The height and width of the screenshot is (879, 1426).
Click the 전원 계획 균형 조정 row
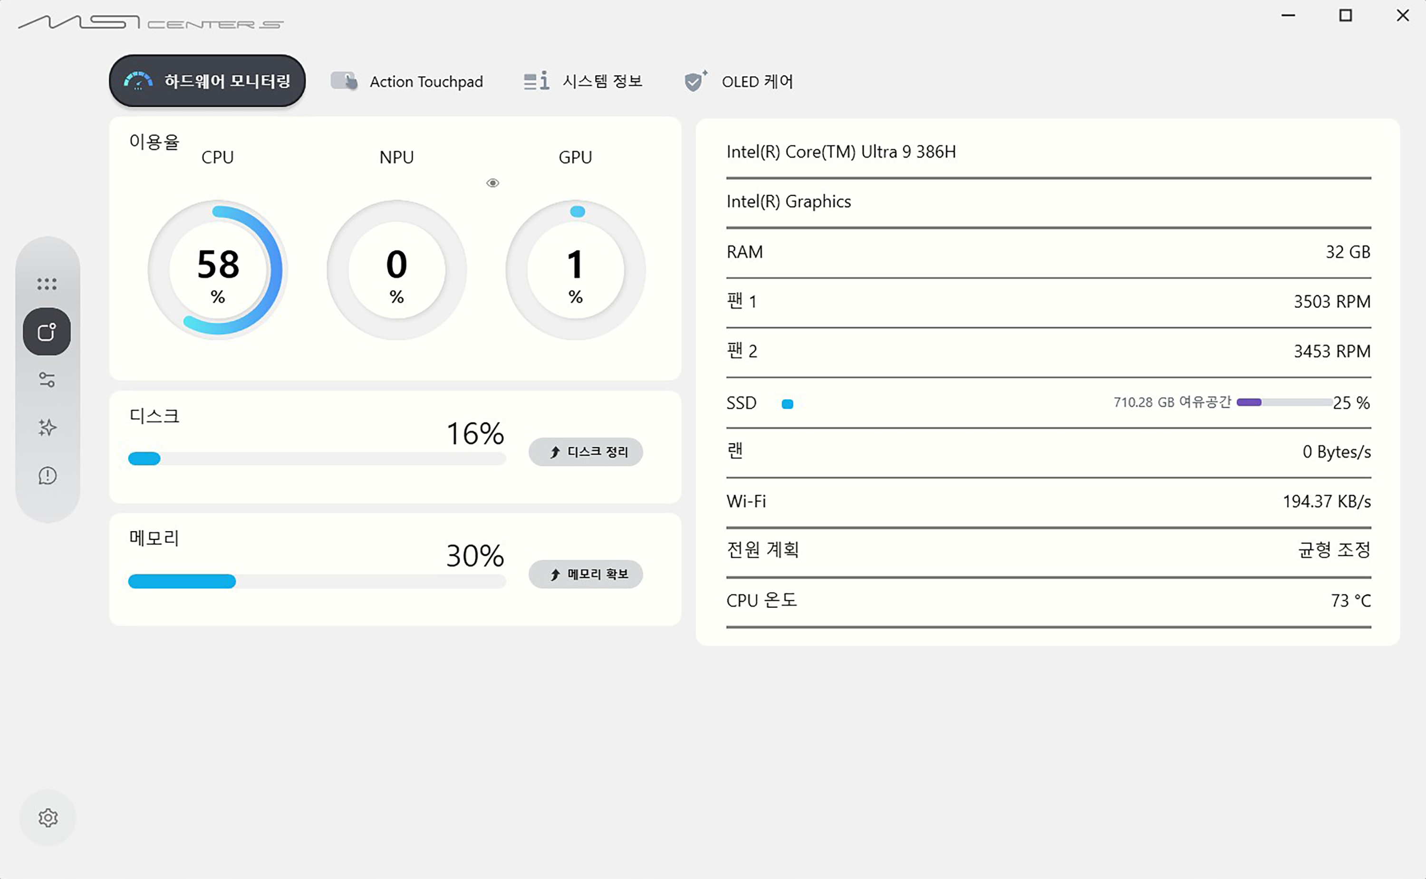click(x=1048, y=550)
